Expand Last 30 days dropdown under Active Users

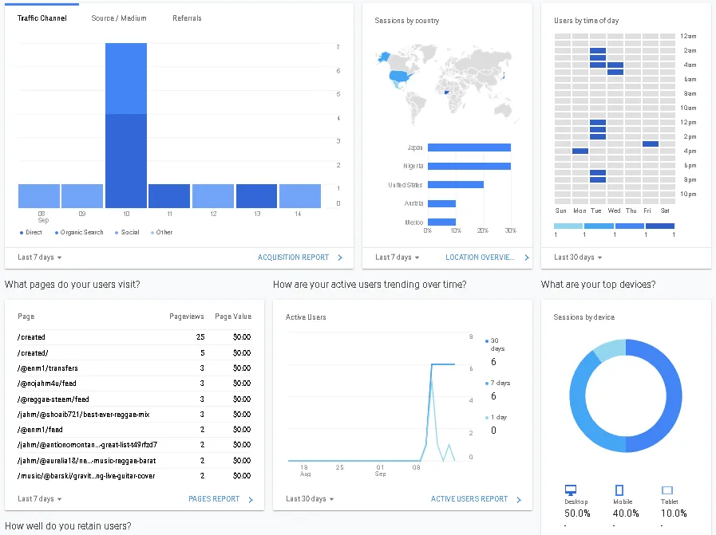click(310, 499)
